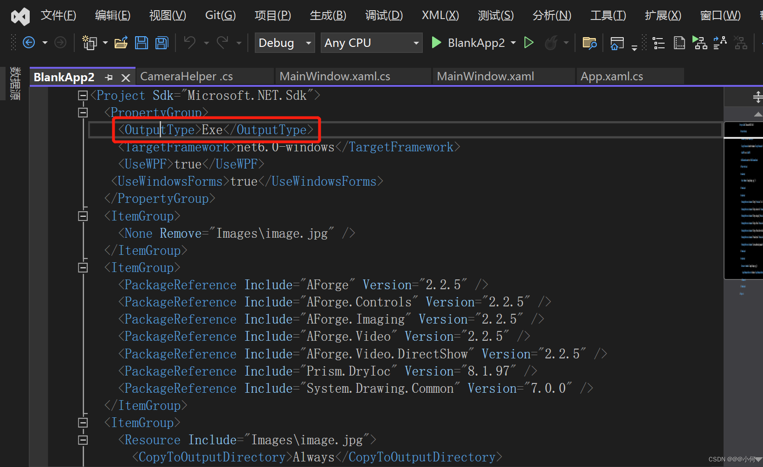
Task: Click the Hot Reload flame icon
Action: click(551, 43)
